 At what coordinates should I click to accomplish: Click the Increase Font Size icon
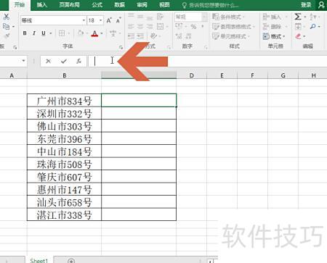click(x=109, y=20)
